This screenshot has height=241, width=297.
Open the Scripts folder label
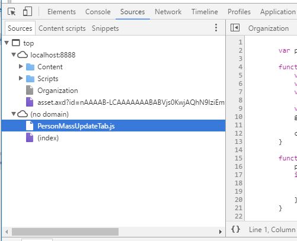[48, 79]
